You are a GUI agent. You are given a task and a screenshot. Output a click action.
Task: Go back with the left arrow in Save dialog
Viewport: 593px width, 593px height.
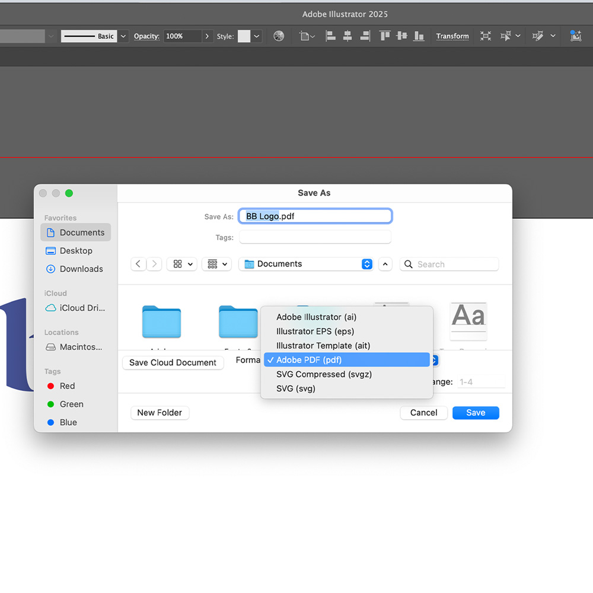click(x=138, y=264)
